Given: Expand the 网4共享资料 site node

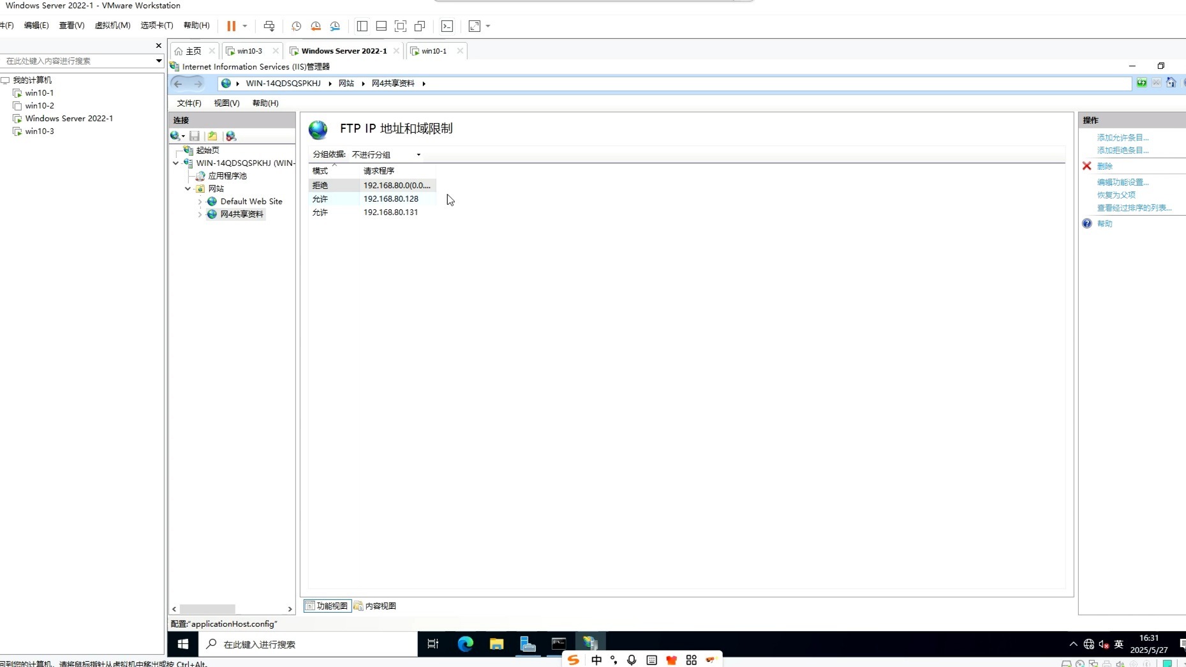Looking at the screenshot, I should coord(200,214).
